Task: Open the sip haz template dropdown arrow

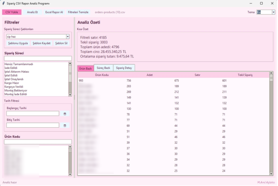Action: point(68,37)
